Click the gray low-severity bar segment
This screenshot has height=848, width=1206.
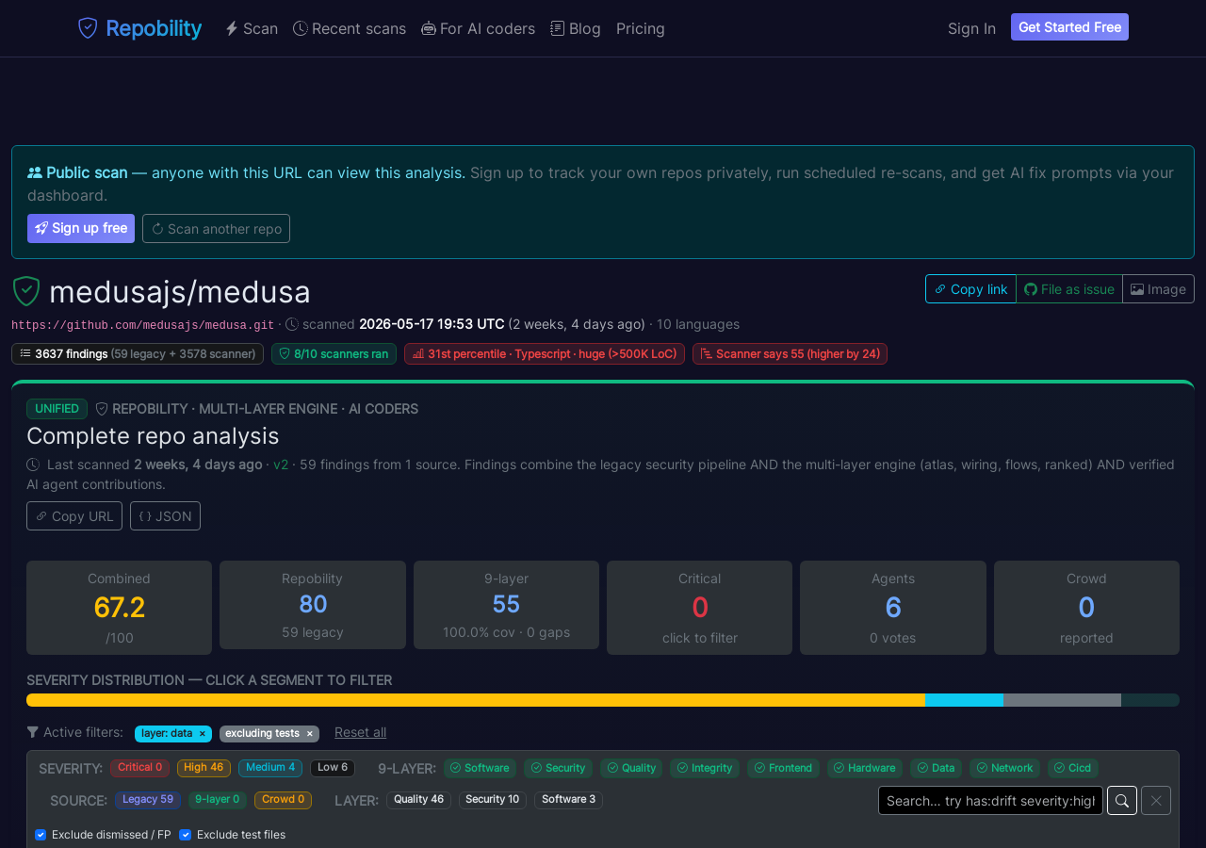(1062, 700)
